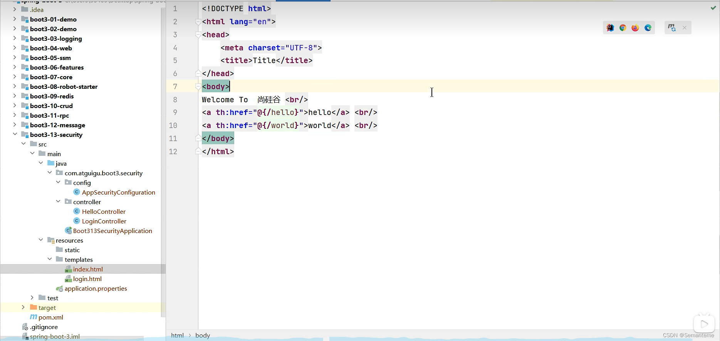The height and width of the screenshot is (341, 720).
Task: Collapse the boot3-13-security module
Action: coord(15,134)
